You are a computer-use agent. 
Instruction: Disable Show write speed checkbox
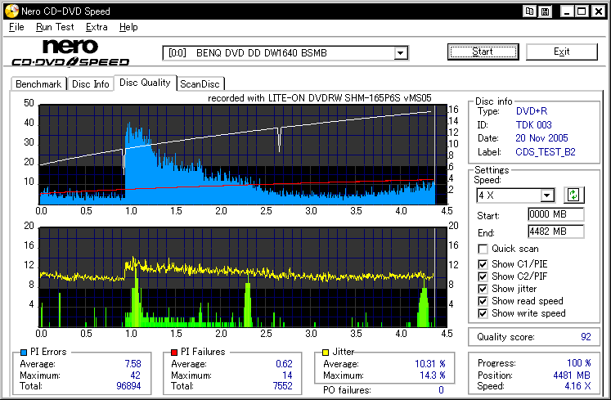(483, 313)
